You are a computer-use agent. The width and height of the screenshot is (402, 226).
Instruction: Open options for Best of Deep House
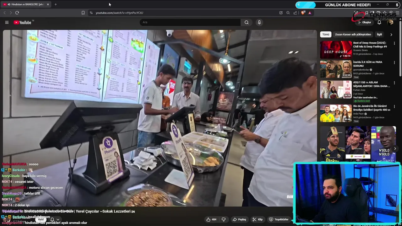[x=394, y=43]
